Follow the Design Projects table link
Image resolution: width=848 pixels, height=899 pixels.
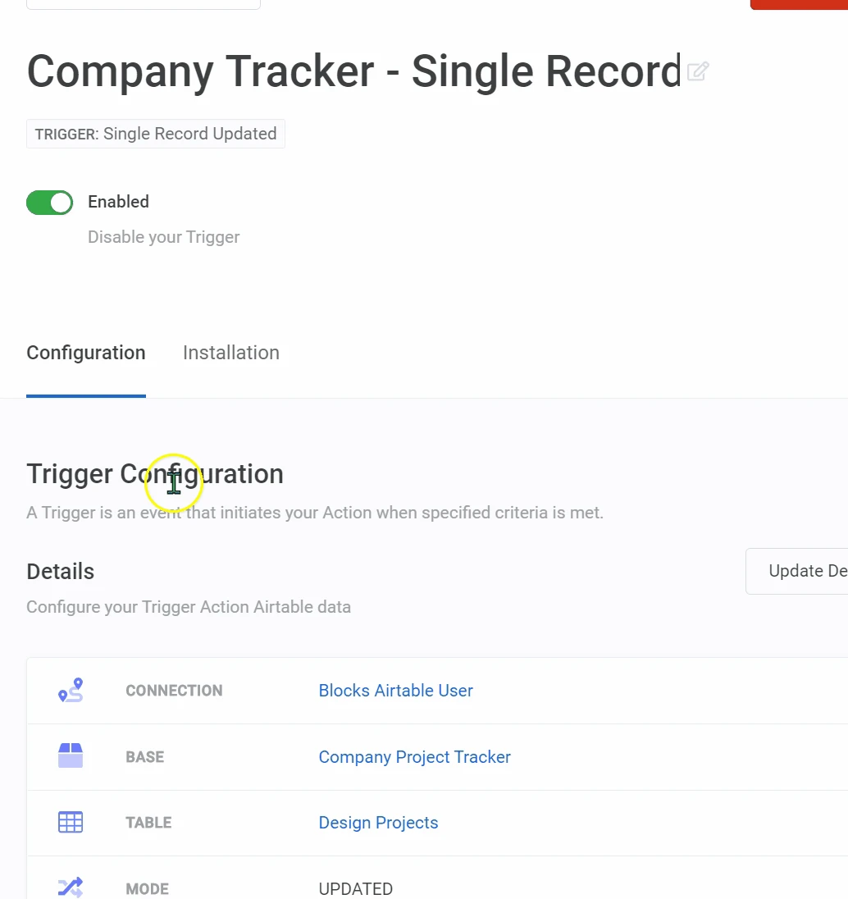[x=378, y=823]
